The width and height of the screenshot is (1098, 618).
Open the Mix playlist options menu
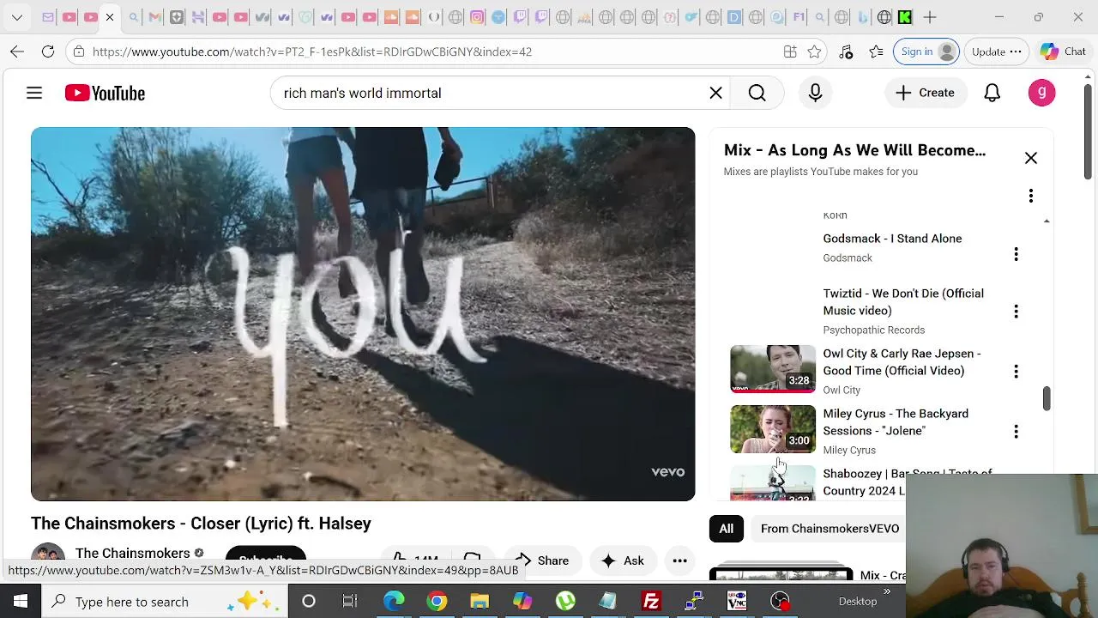(x=1030, y=196)
